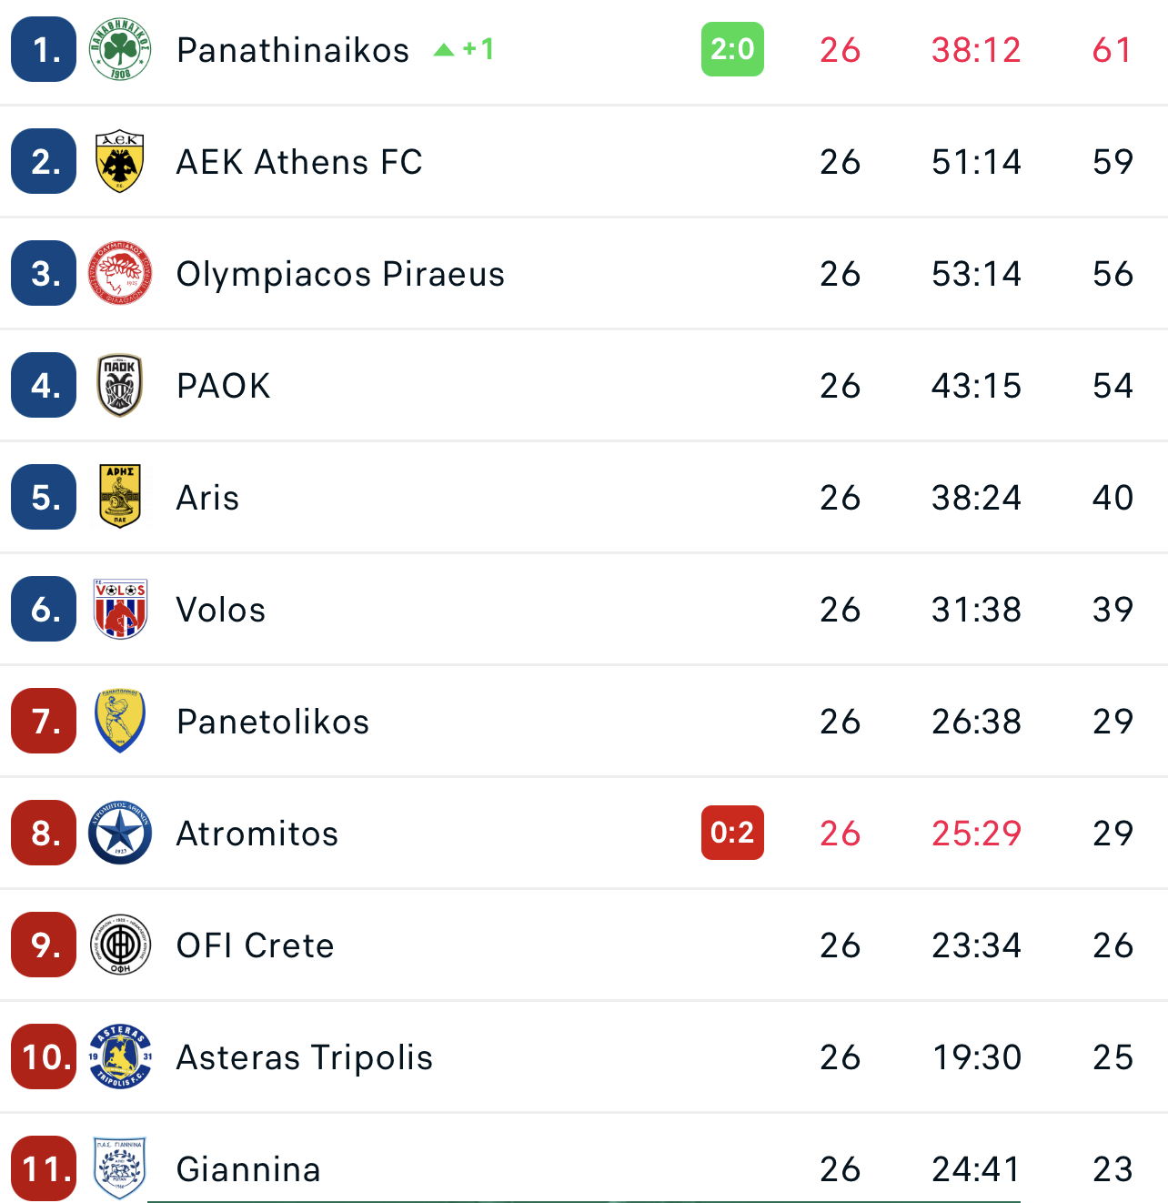
Task: Click the Asteras Tripolis crest
Action: (x=120, y=1056)
